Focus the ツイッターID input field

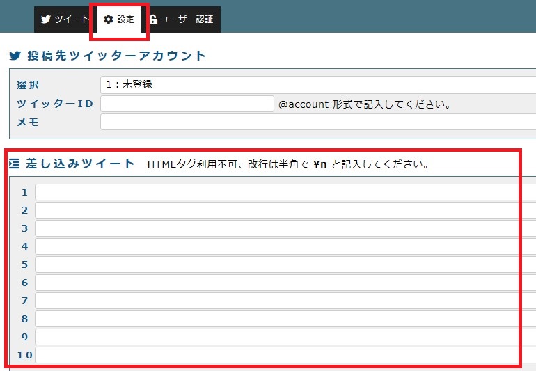tap(187, 104)
